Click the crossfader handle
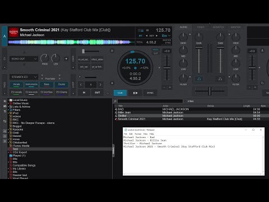Image resolution: width=269 pixels, height=202 pixels. pos(210,91)
